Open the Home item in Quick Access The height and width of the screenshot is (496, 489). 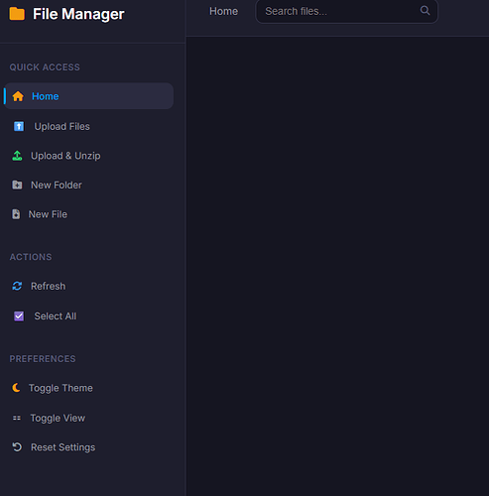click(88, 96)
